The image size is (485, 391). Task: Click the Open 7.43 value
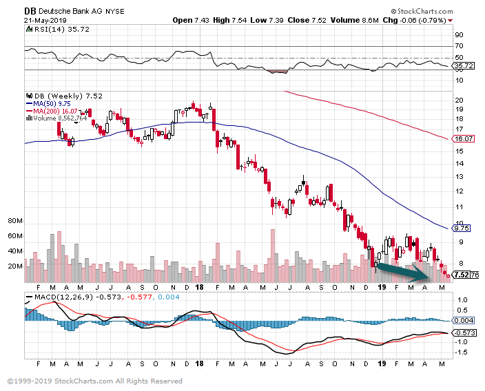point(191,21)
